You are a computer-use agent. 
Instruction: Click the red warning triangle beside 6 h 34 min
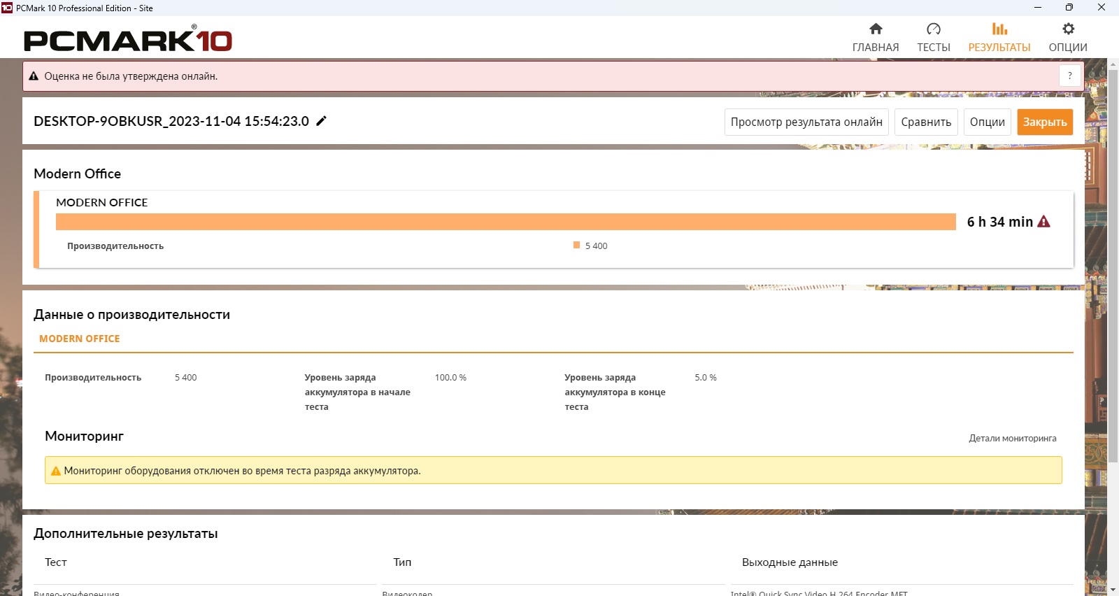pyautogui.click(x=1044, y=222)
